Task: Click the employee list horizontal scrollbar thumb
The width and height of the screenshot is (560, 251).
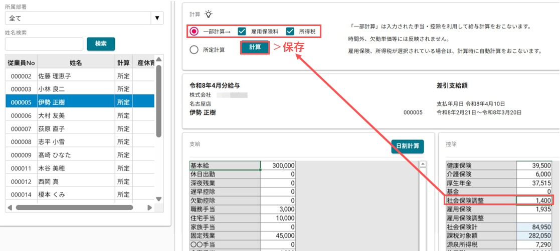Action: tap(74, 207)
